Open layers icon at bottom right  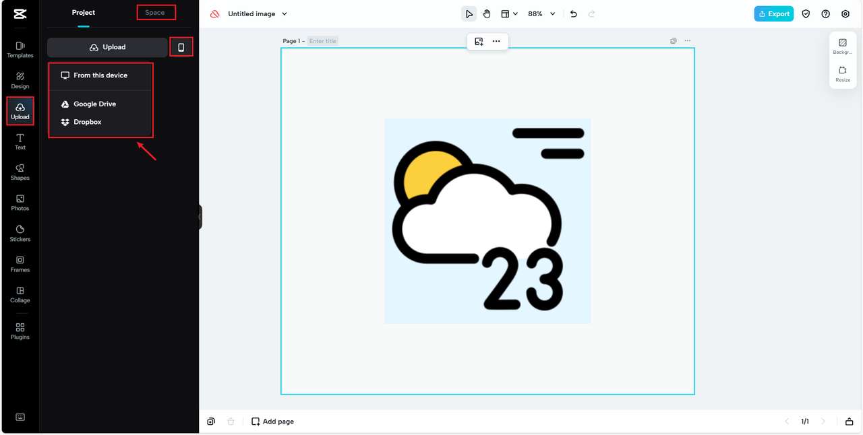pos(849,422)
